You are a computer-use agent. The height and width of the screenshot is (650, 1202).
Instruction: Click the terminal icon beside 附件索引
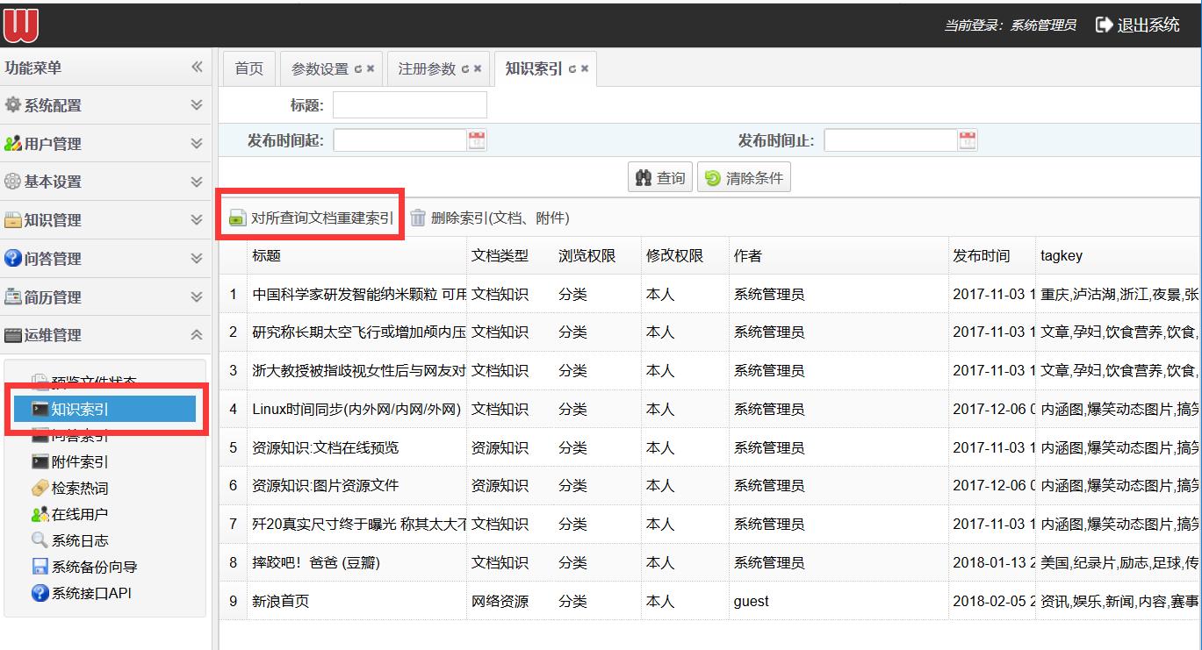pos(40,461)
